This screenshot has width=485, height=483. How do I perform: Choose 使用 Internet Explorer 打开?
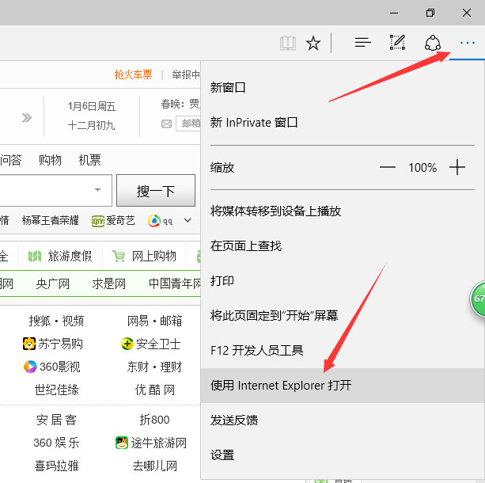pyautogui.click(x=342, y=386)
